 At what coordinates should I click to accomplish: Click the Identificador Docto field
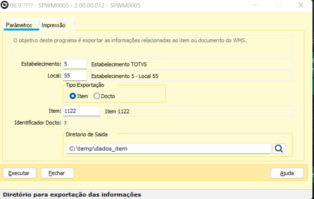pyautogui.click(x=81, y=123)
